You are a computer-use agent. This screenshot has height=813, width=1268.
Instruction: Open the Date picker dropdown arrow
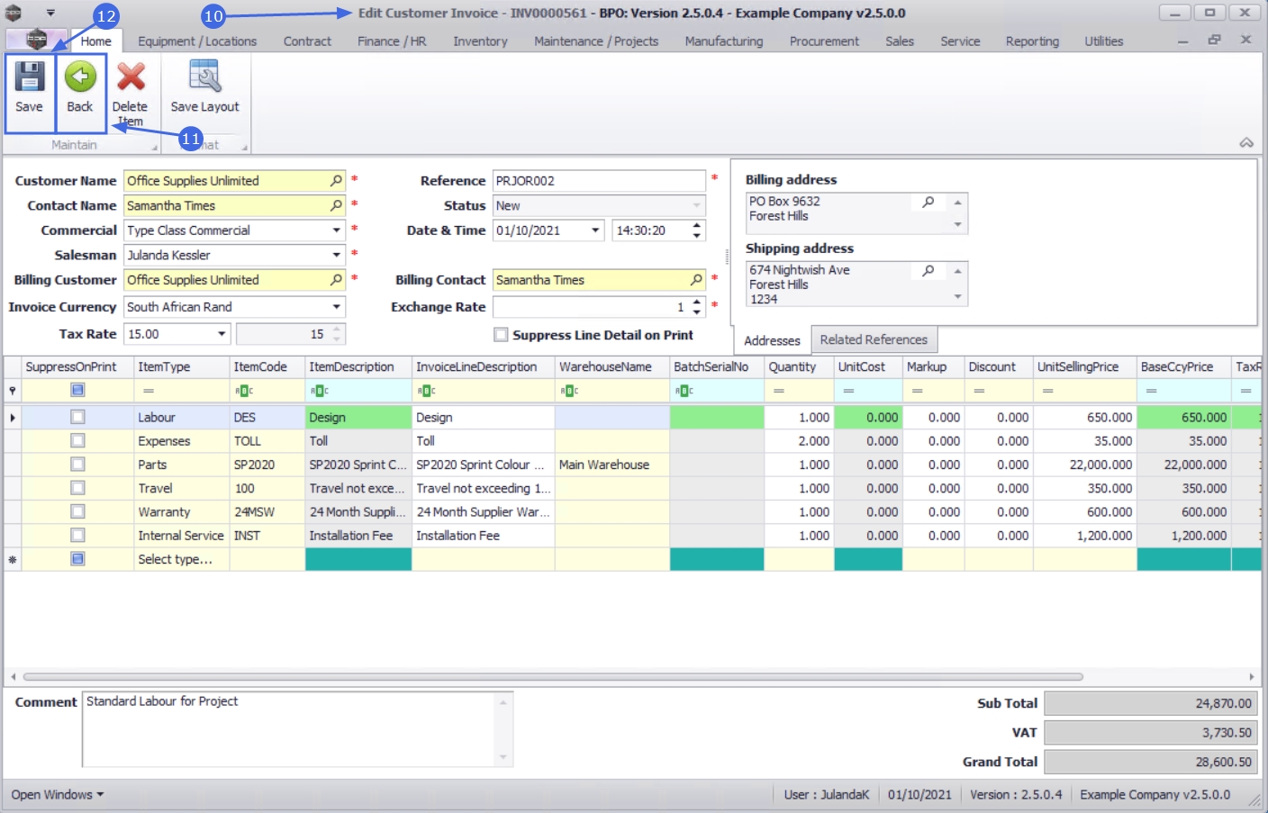[595, 230]
